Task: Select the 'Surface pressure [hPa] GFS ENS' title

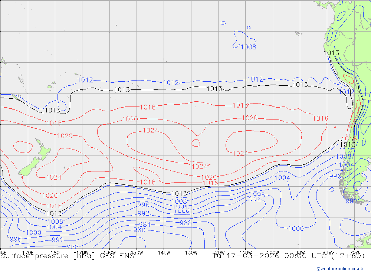Action: point(67,256)
